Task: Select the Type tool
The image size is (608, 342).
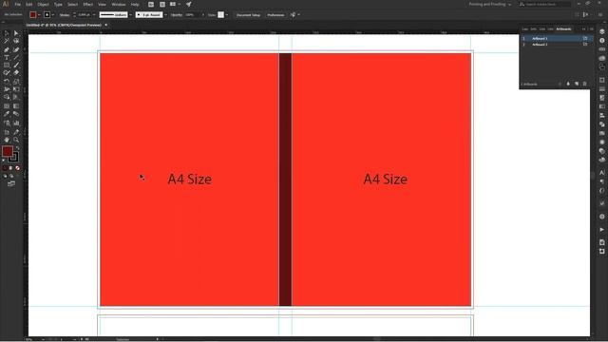Action: pyautogui.click(x=7, y=57)
